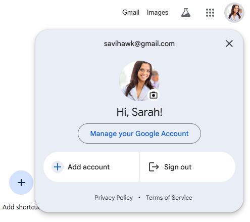Viewport: 250px width, 222px height.
Task: Click Add account button
Action: point(91,167)
